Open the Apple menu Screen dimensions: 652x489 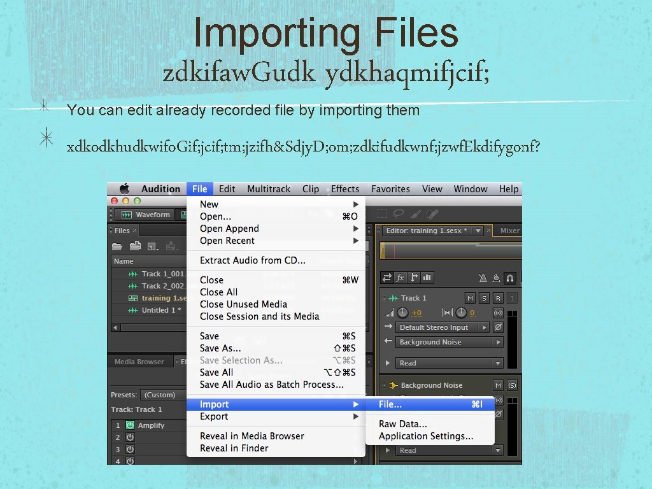click(x=124, y=188)
